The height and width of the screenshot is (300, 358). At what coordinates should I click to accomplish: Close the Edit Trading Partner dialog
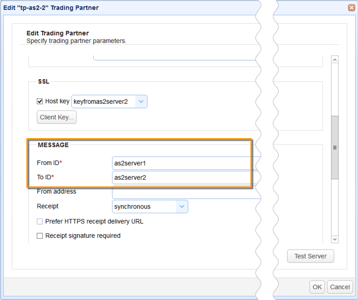pos(352,8)
